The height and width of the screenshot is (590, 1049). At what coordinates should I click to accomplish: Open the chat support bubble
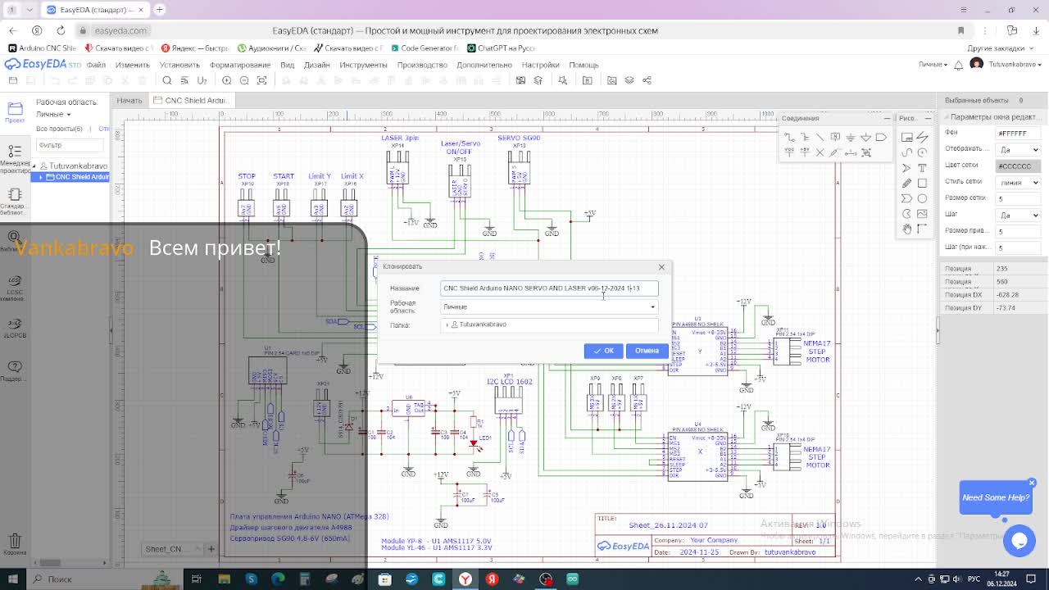(x=1019, y=540)
